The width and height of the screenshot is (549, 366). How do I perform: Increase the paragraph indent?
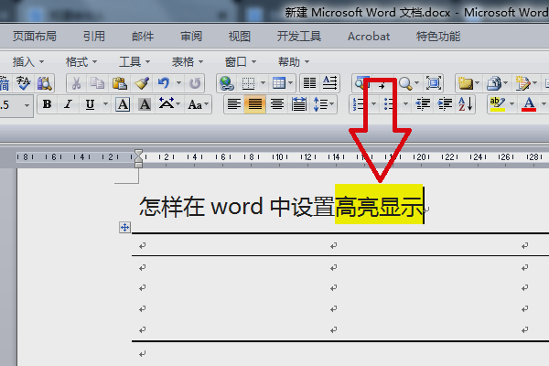pos(445,104)
